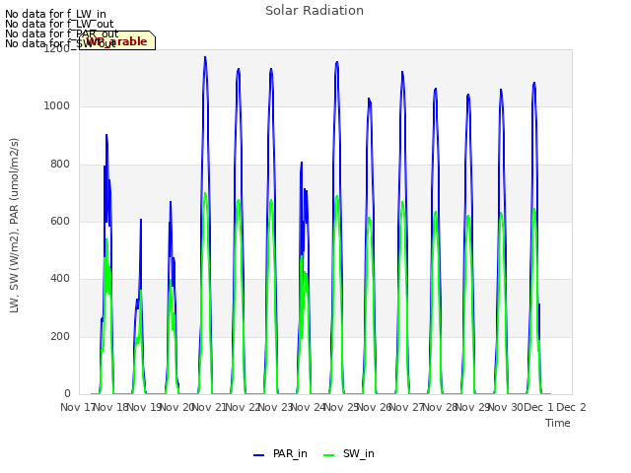The height and width of the screenshot is (473, 631).
Task: Click the blue PAR_in legend color marker
Action: point(258,455)
